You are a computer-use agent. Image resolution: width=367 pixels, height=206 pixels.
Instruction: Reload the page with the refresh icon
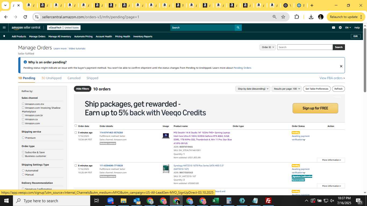[25, 17]
